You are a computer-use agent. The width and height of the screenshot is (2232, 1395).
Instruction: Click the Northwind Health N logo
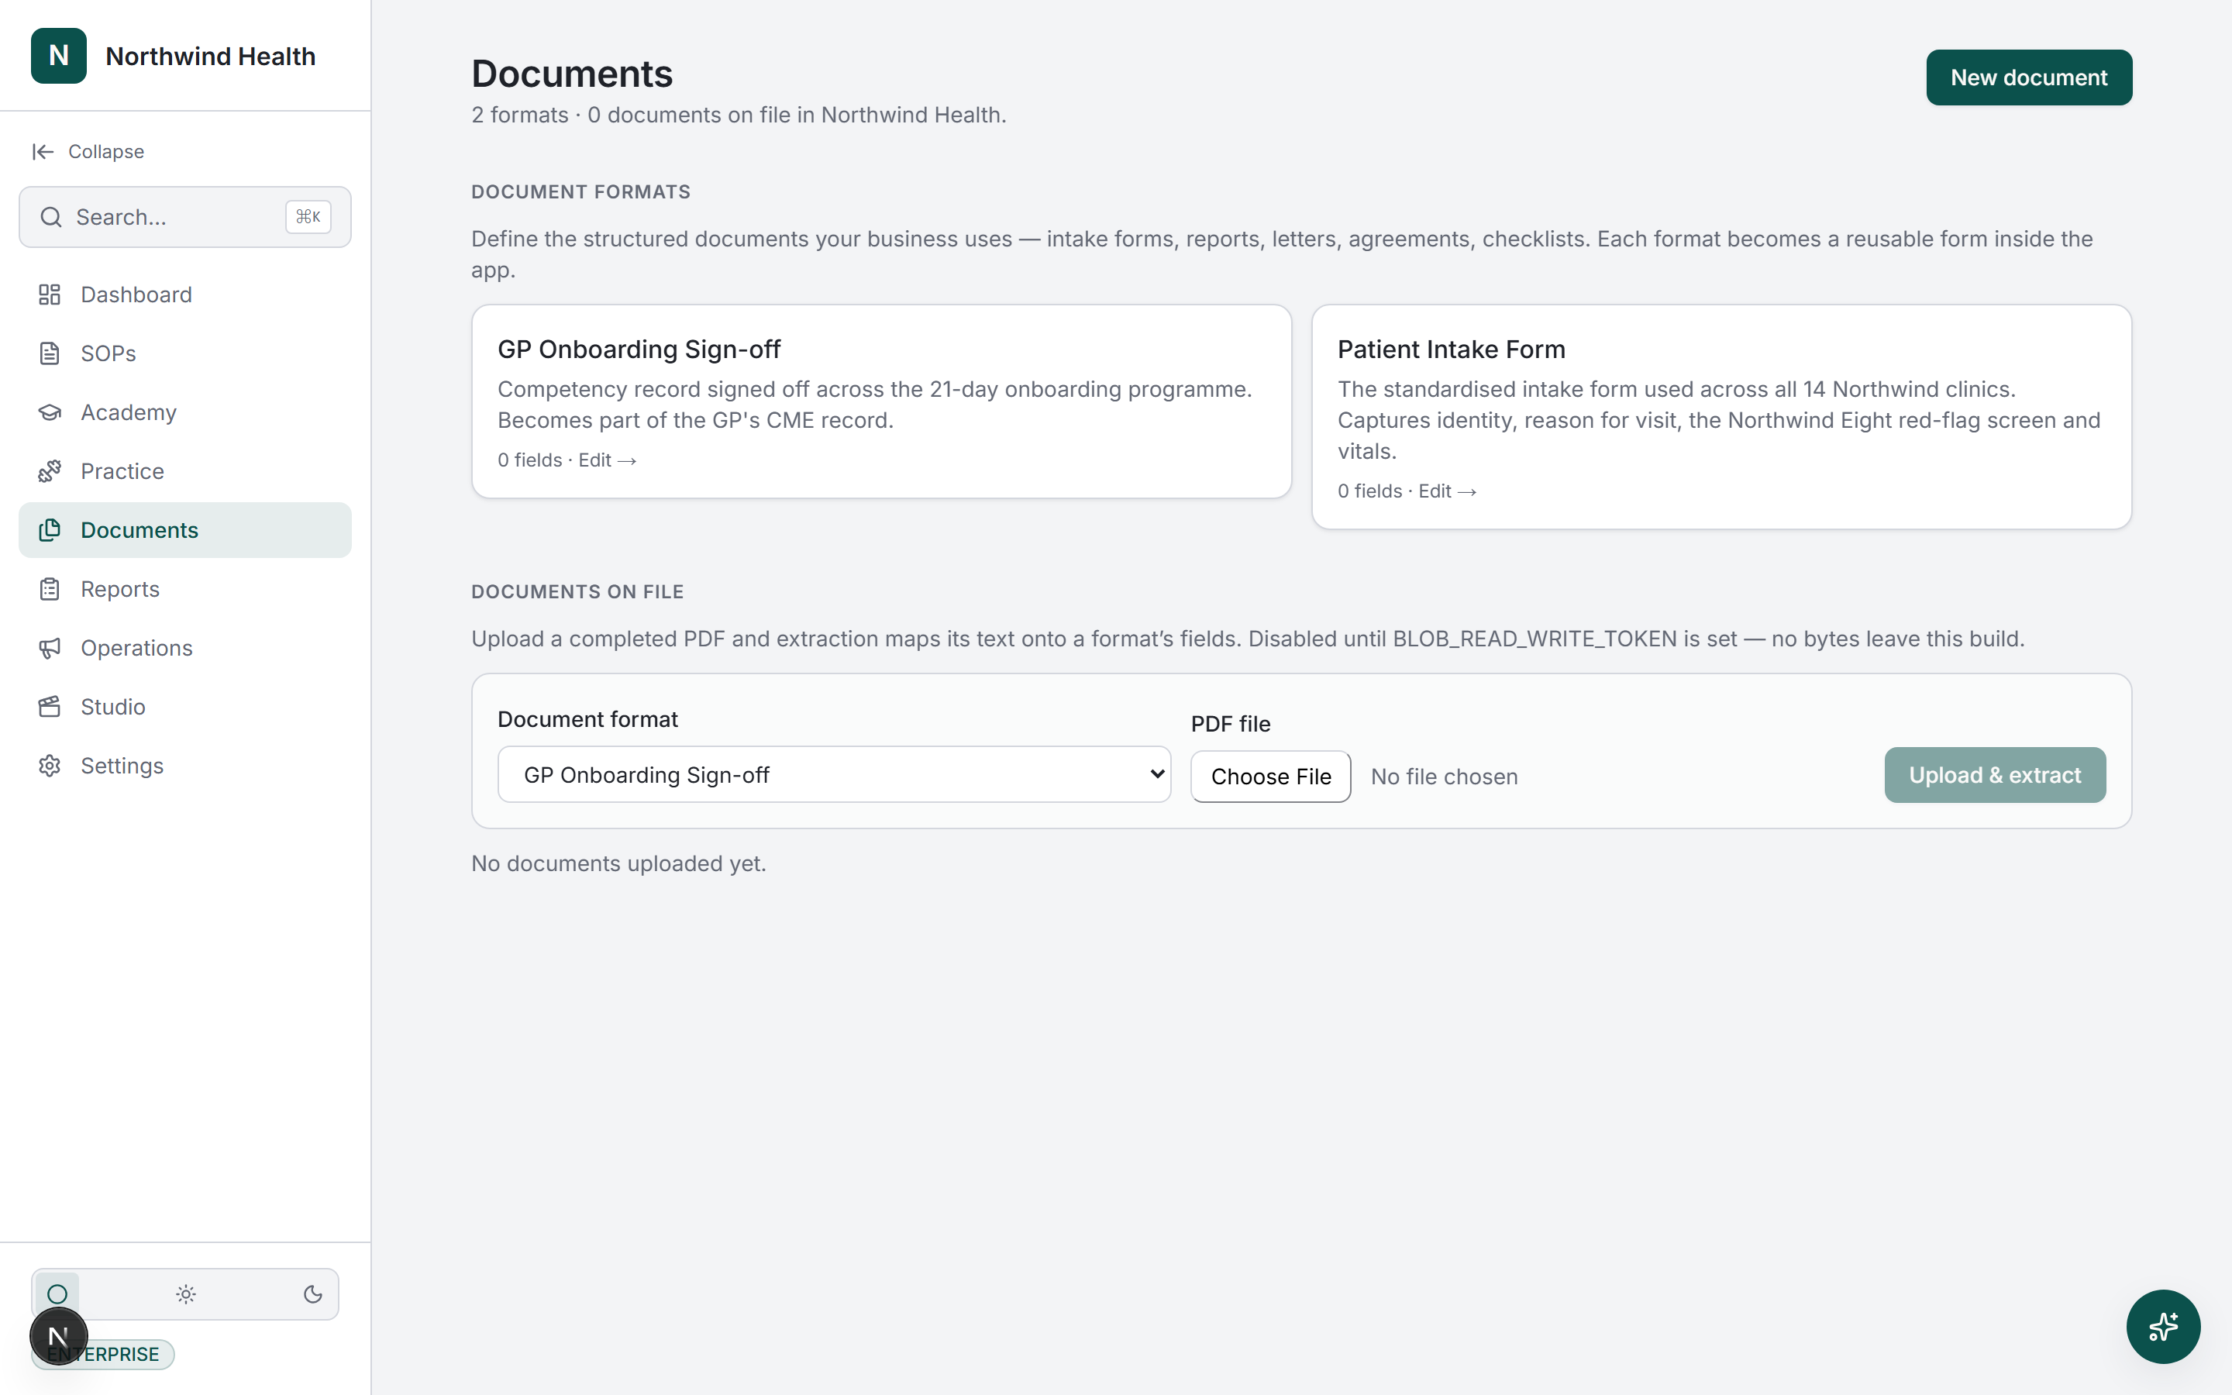pos(58,55)
